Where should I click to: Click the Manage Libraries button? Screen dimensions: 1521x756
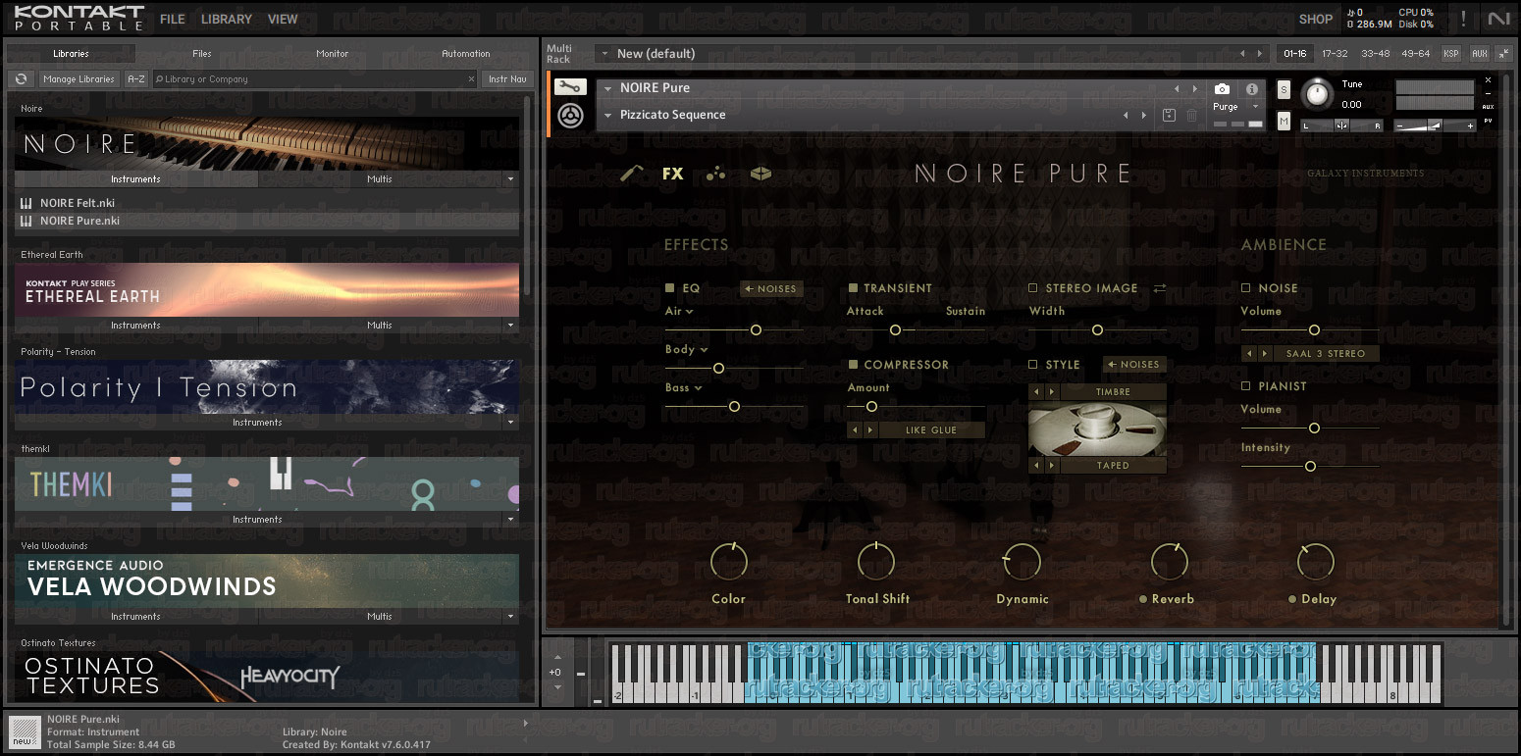pyautogui.click(x=79, y=79)
